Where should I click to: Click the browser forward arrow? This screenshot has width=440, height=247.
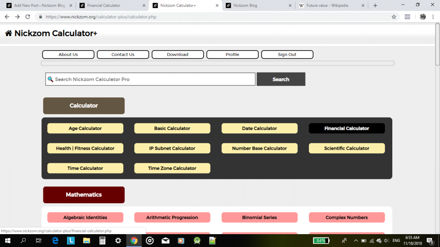(17, 17)
